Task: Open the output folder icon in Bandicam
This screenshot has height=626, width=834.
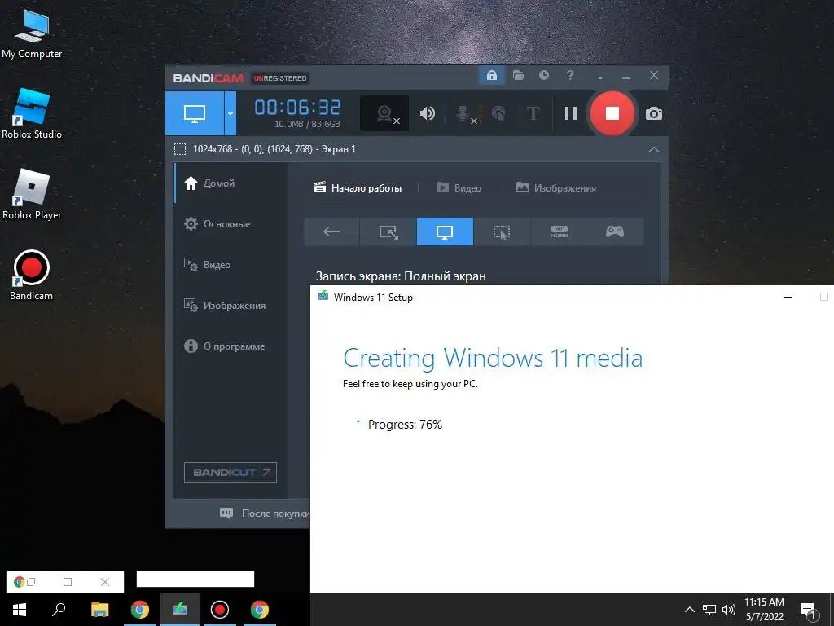Action: click(518, 76)
